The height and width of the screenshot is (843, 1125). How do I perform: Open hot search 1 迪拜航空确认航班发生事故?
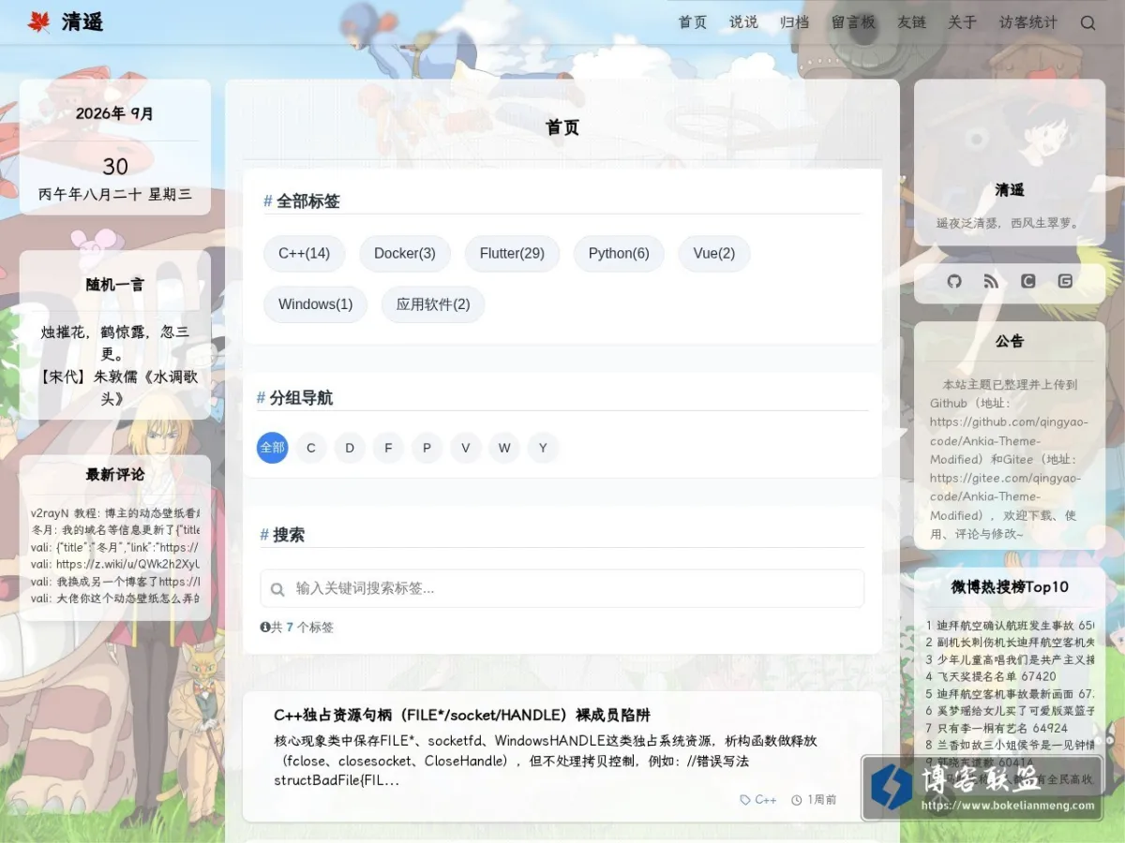tap(1010, 626)
